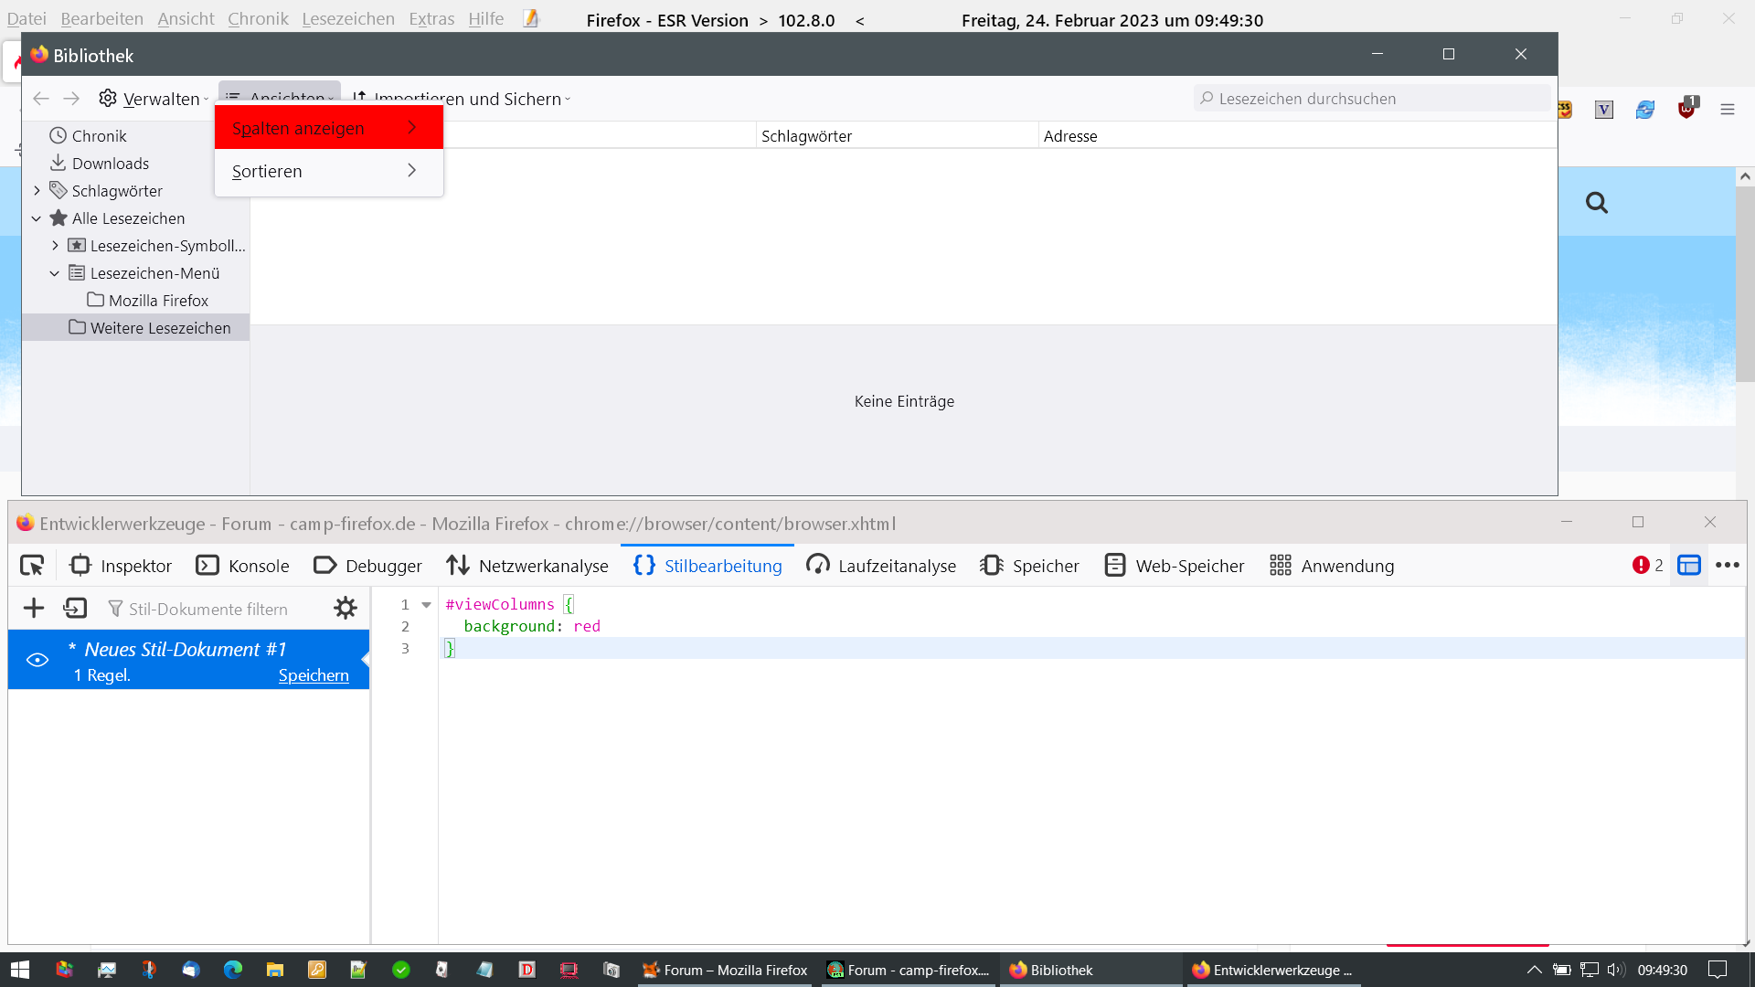Select iframe picker icon in devtools toolbar
Image resolution: width=1755 pixels, height=987 pixels.
[1688, 566]
